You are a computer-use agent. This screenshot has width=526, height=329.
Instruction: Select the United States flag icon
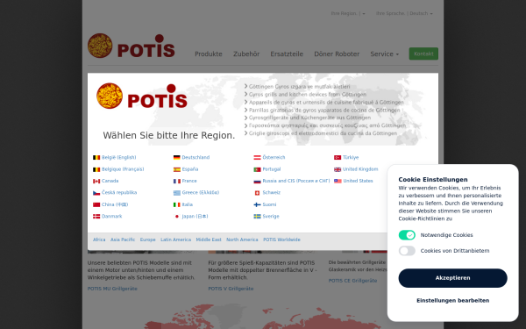(338, 182)
